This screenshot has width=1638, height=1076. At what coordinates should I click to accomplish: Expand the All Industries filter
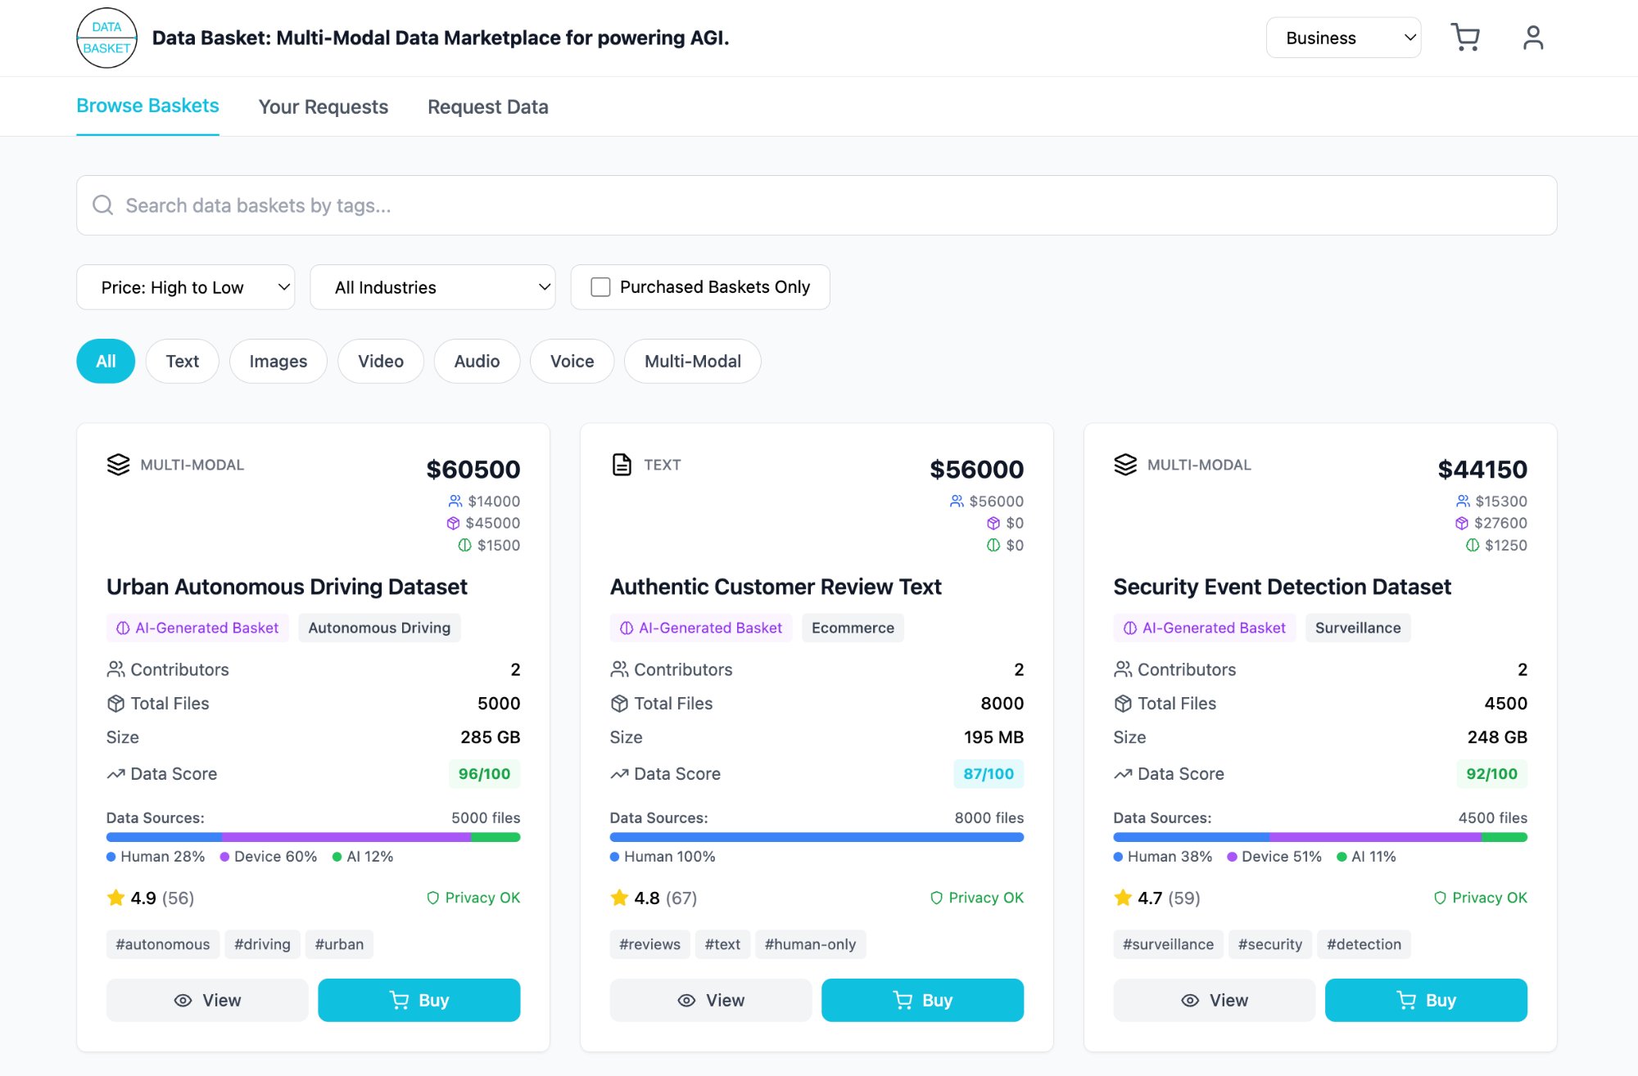tap(432, 286)
